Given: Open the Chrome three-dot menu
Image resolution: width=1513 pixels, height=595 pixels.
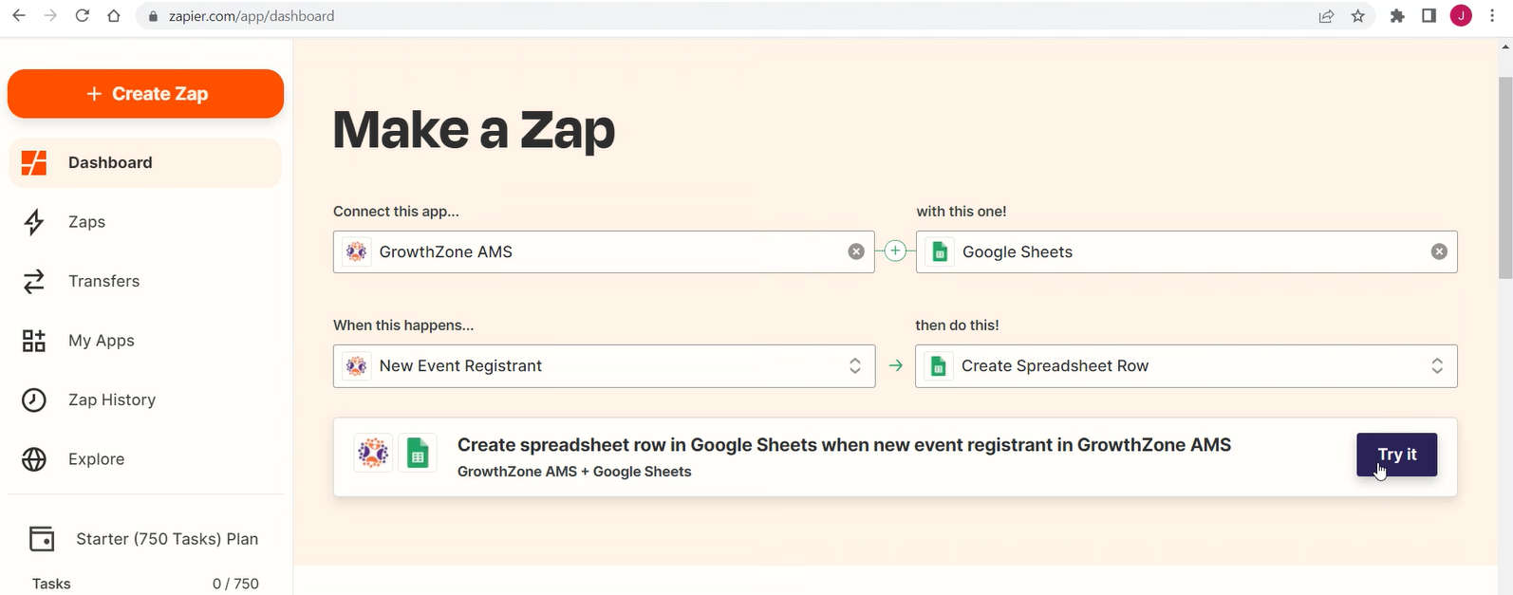Looking at the screenshot, I should coord(1492,16).
